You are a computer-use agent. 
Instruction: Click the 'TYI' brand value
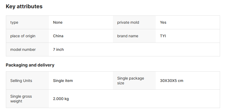[x=163, y=36]
